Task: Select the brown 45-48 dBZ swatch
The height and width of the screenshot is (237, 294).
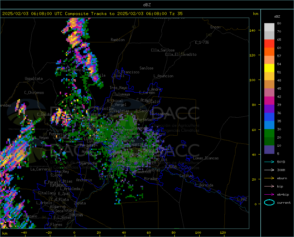Action: [x=269, y=84]
